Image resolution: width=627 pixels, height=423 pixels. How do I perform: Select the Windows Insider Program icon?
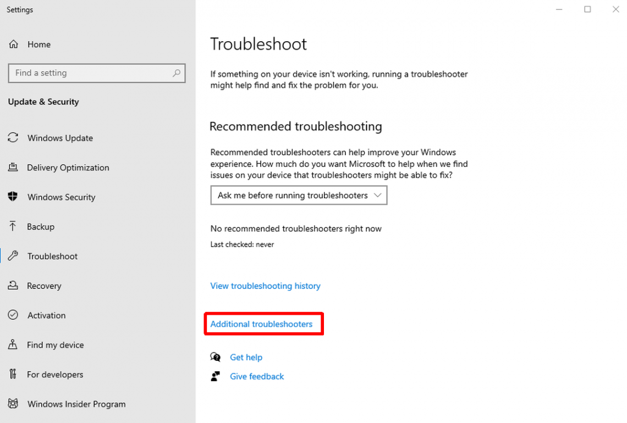point(13,404)
